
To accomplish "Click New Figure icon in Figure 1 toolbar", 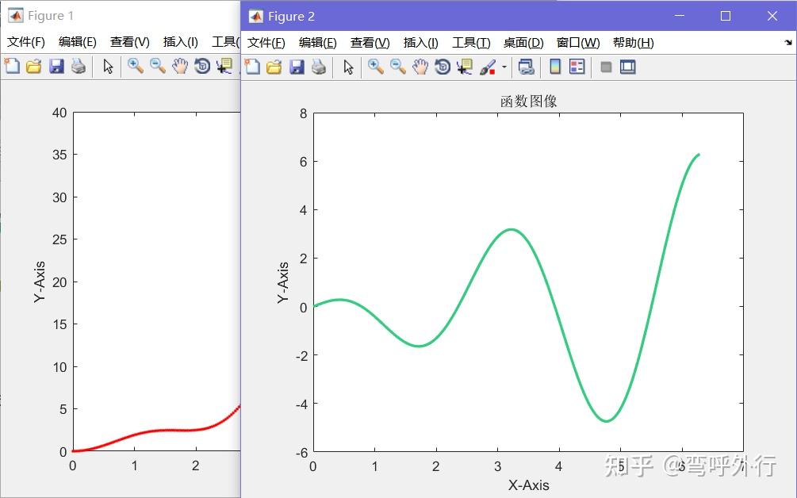I will (x=12, y=66).
